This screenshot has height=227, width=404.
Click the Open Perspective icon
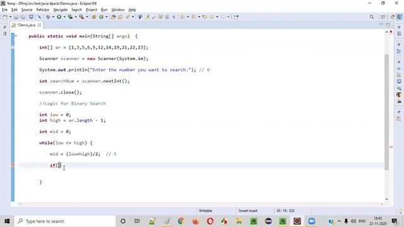tap(383, 17)
